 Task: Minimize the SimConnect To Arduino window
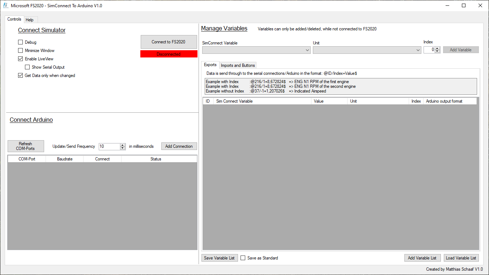447,5
